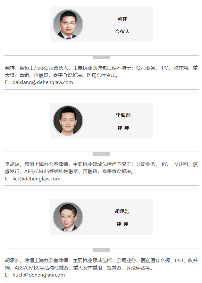The height and width of the screenshot is (283, 202).
Task: Click 李超然's bio paragraph mentioning ABS/CMBS
Action: pyautogui.click(x=101, y=168)
